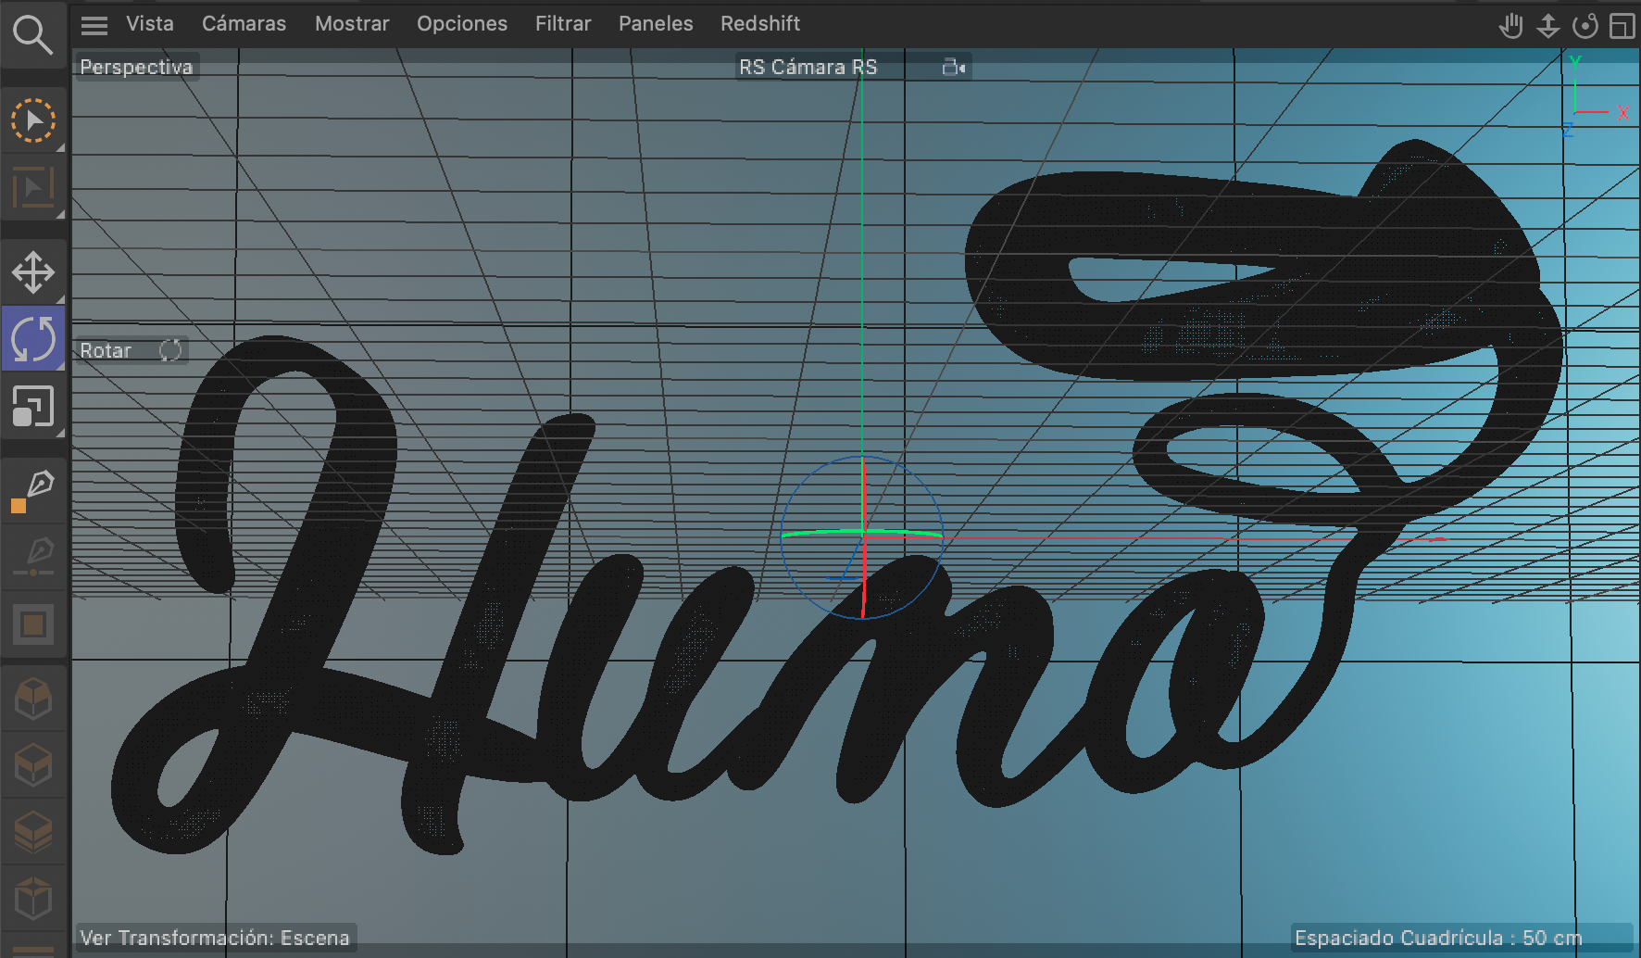The height and width of the screenshot is (958, 1641).
Task: Click the search magnifier icon
Action: [x=32, y=35]
